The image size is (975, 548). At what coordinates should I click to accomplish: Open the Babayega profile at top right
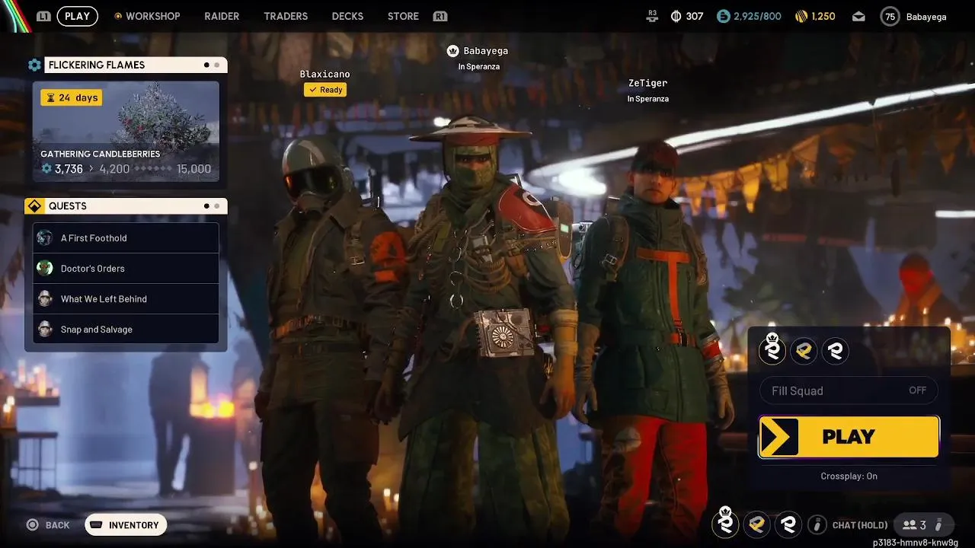pos(913,16)
